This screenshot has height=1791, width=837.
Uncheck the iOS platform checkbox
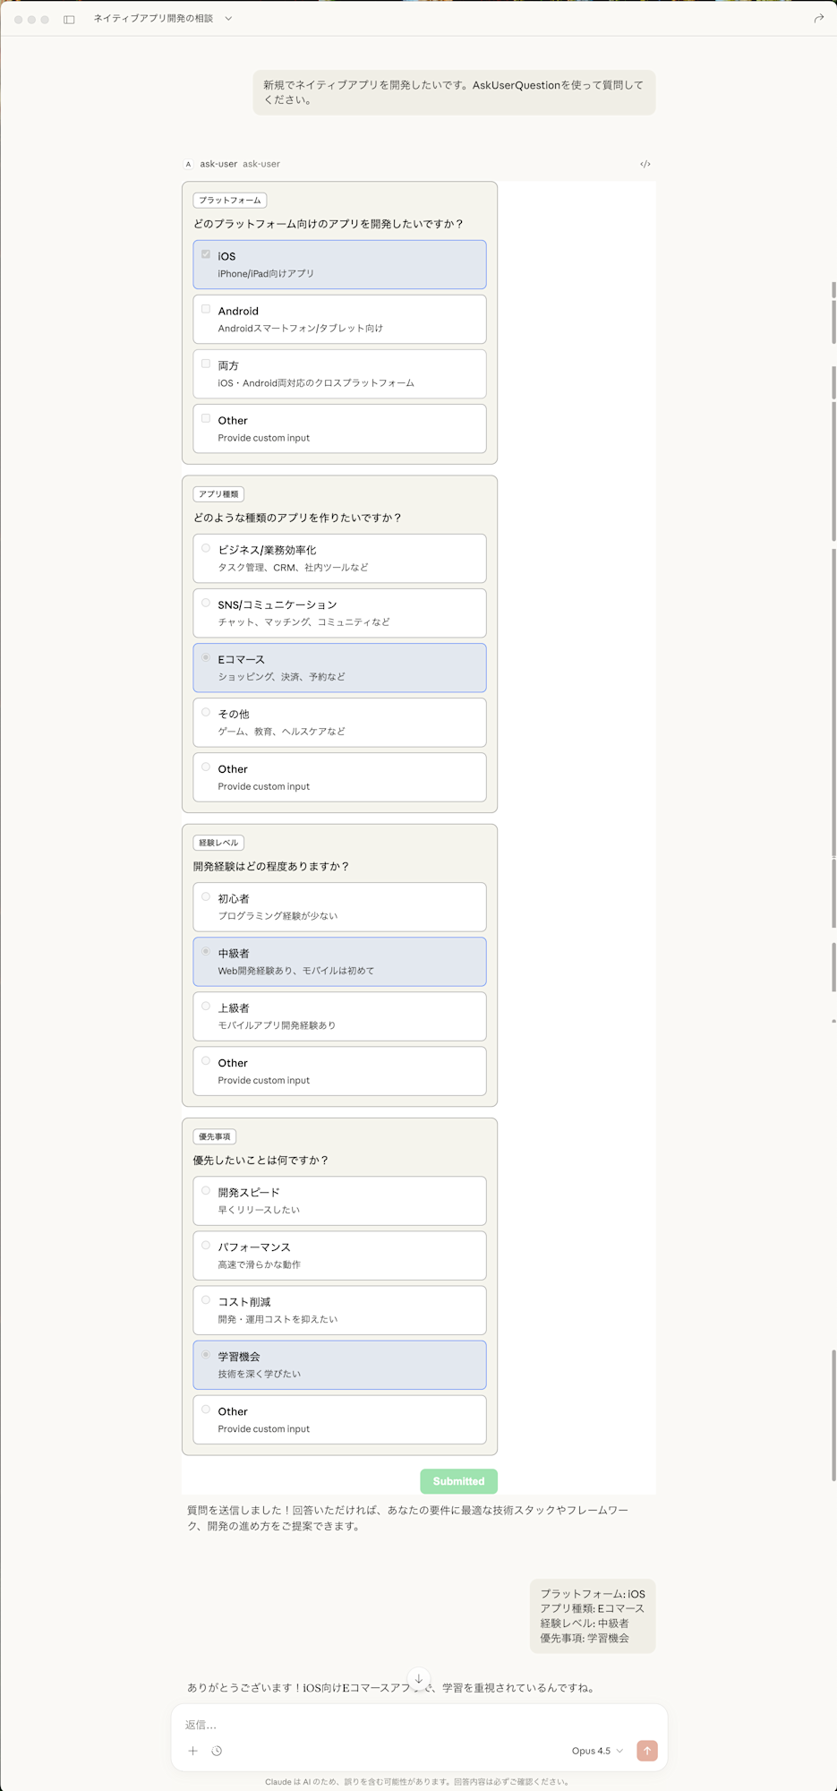[206, 255]
